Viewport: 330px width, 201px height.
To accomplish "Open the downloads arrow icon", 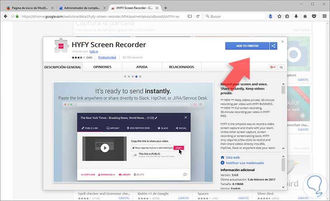I will pos(296,16).
